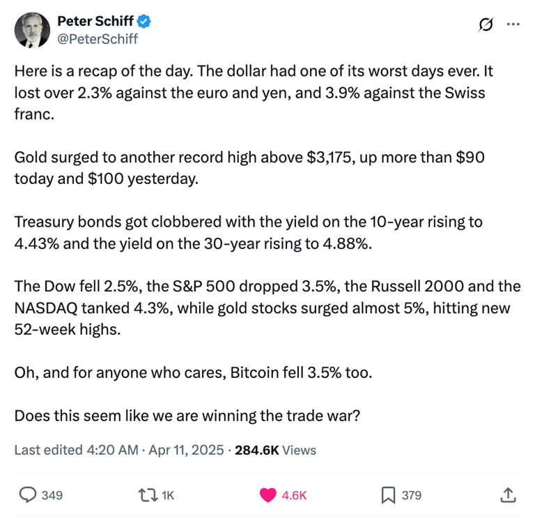Unlike the post via pink heart
Screen dimensions: 535x518
point(267,495)
